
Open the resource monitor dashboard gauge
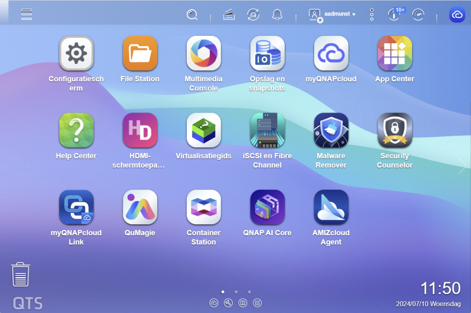pyautogui.click(x=418, y=14)
